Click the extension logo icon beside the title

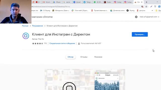(26, 36)
